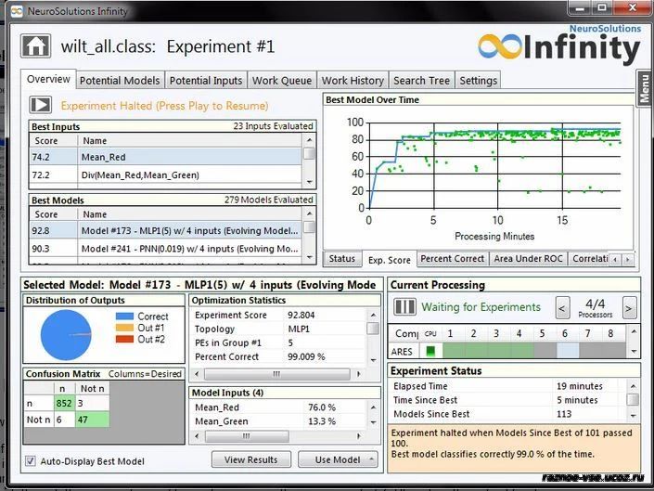Go to the Home screen icon
Viewport: 654px width, 491px height.
[x=36, y=45]
